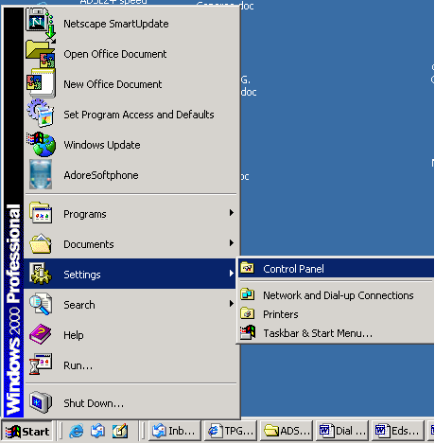The image size is (435, 444).
Task: Click the Start button
Action: point(27,431)
